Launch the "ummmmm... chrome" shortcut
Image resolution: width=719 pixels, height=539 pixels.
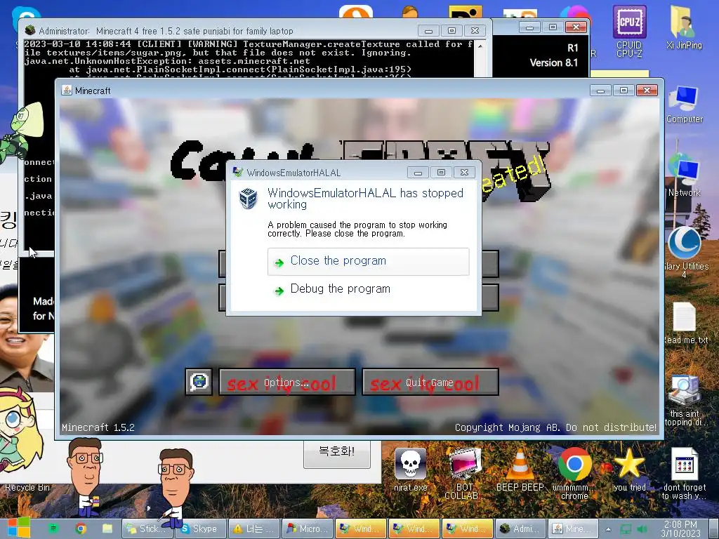[x=574, y=473]
